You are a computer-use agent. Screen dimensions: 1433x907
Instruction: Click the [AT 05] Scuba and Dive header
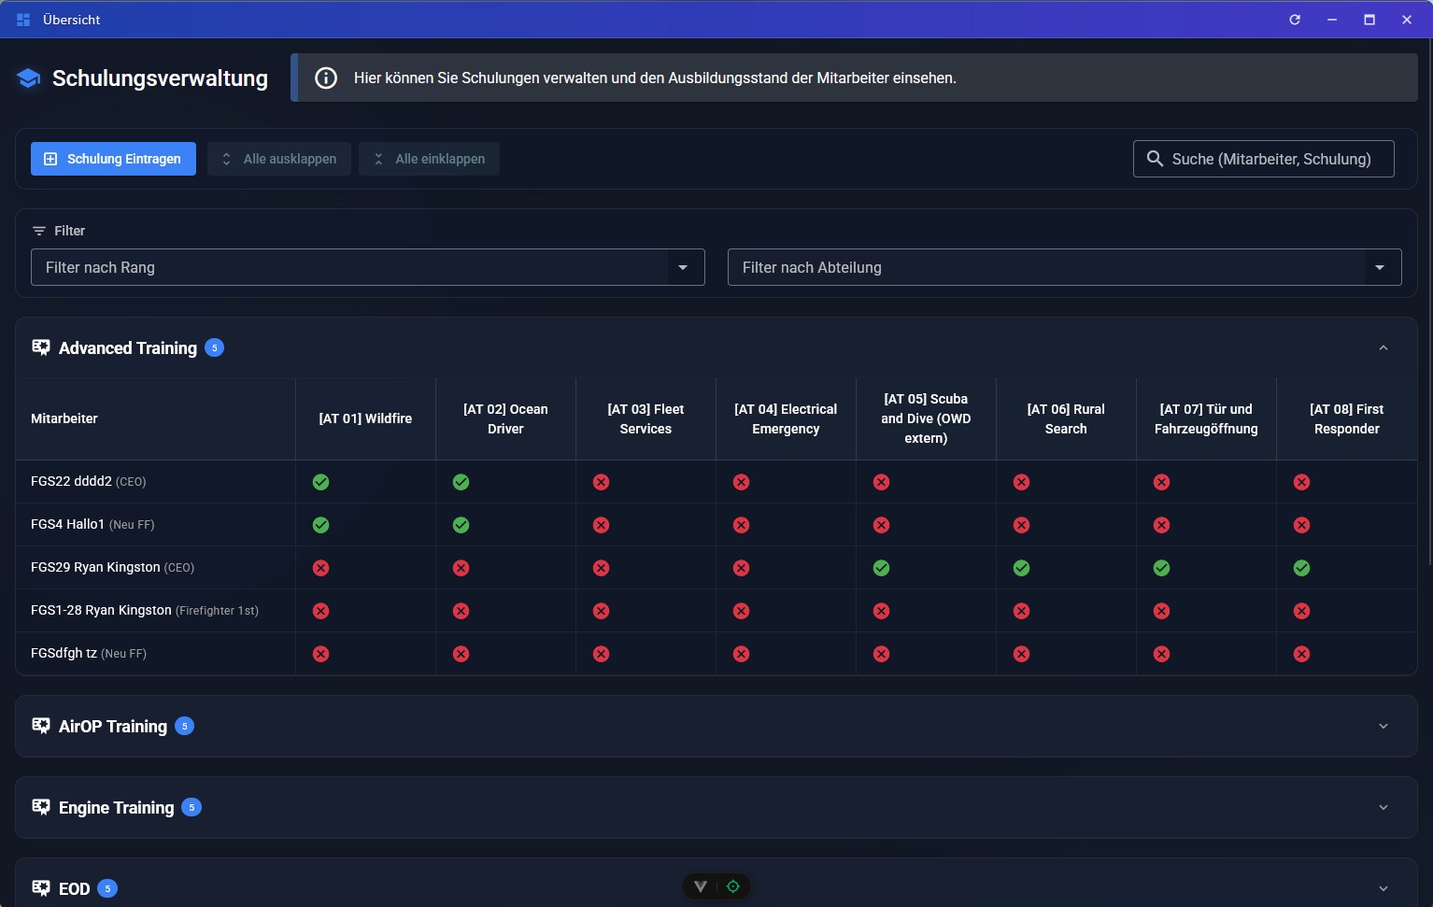pyautogui.click(x=926, y=418)
